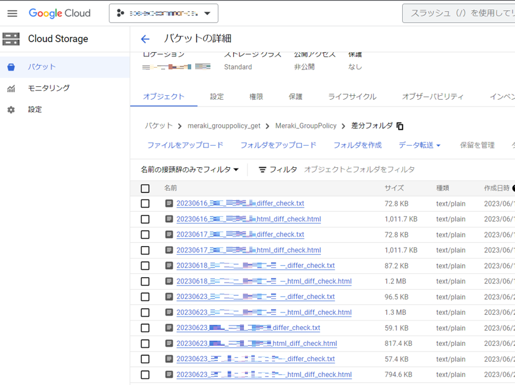Check the 20230617 differ_check.txt row
Image resolution: width=515 pixels, height=385 pixels.
pos(145,235)
